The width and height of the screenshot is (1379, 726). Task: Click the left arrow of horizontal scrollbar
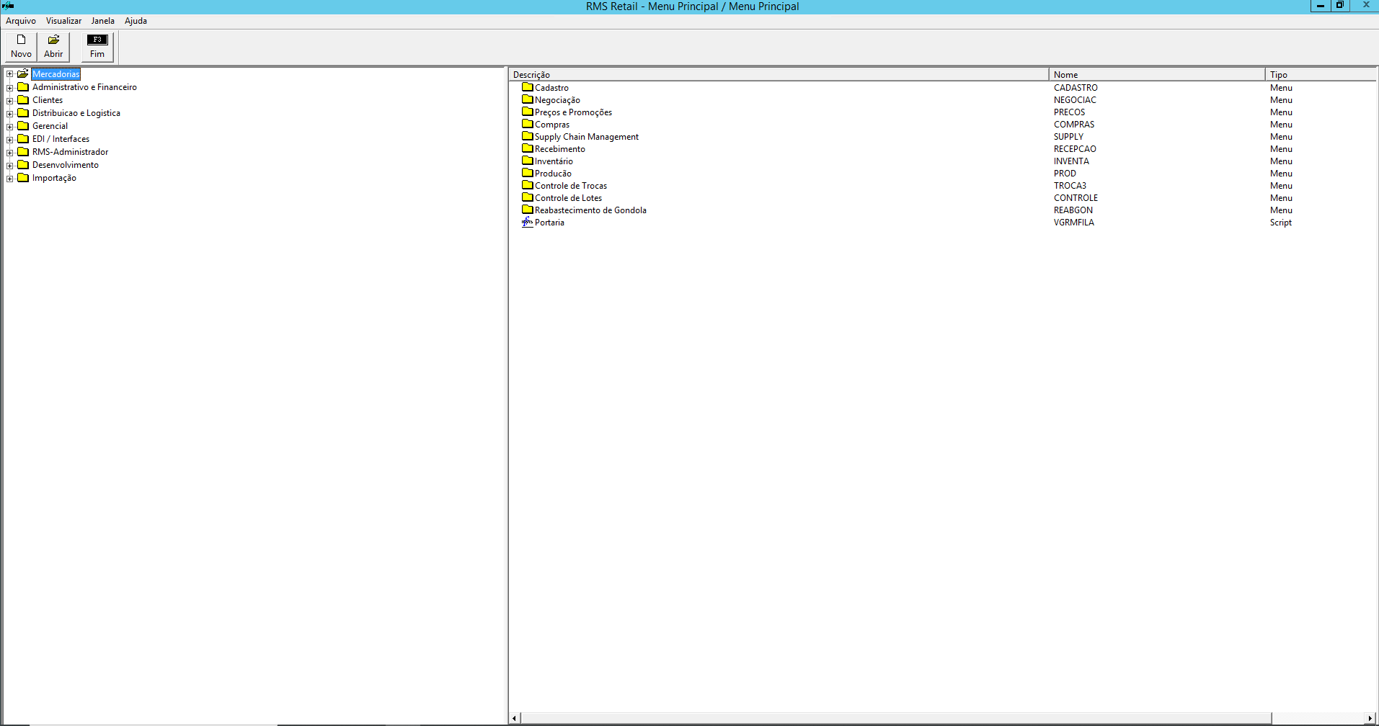515,718
